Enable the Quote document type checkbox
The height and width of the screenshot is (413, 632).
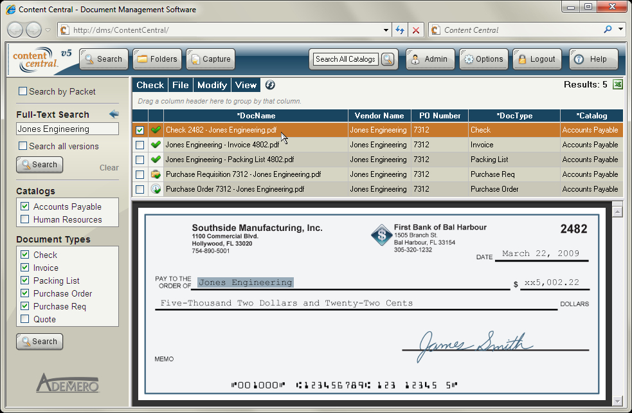coord(24,320)
